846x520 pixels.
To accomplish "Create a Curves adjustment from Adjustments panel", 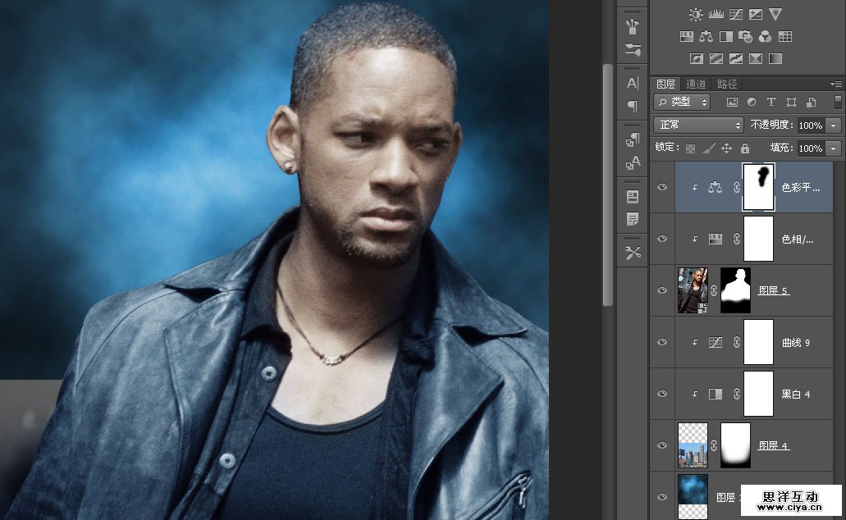I will click(x=735, y=14).
